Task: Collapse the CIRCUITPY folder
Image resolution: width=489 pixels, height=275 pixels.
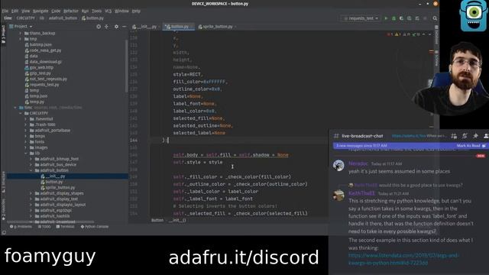Action: coord(21,113)
